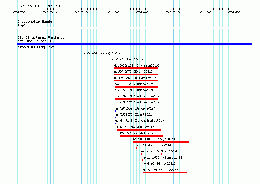The image size is (260, 184).
Task: Click ruler position 90819600
Action: click(x=235, y=12)
